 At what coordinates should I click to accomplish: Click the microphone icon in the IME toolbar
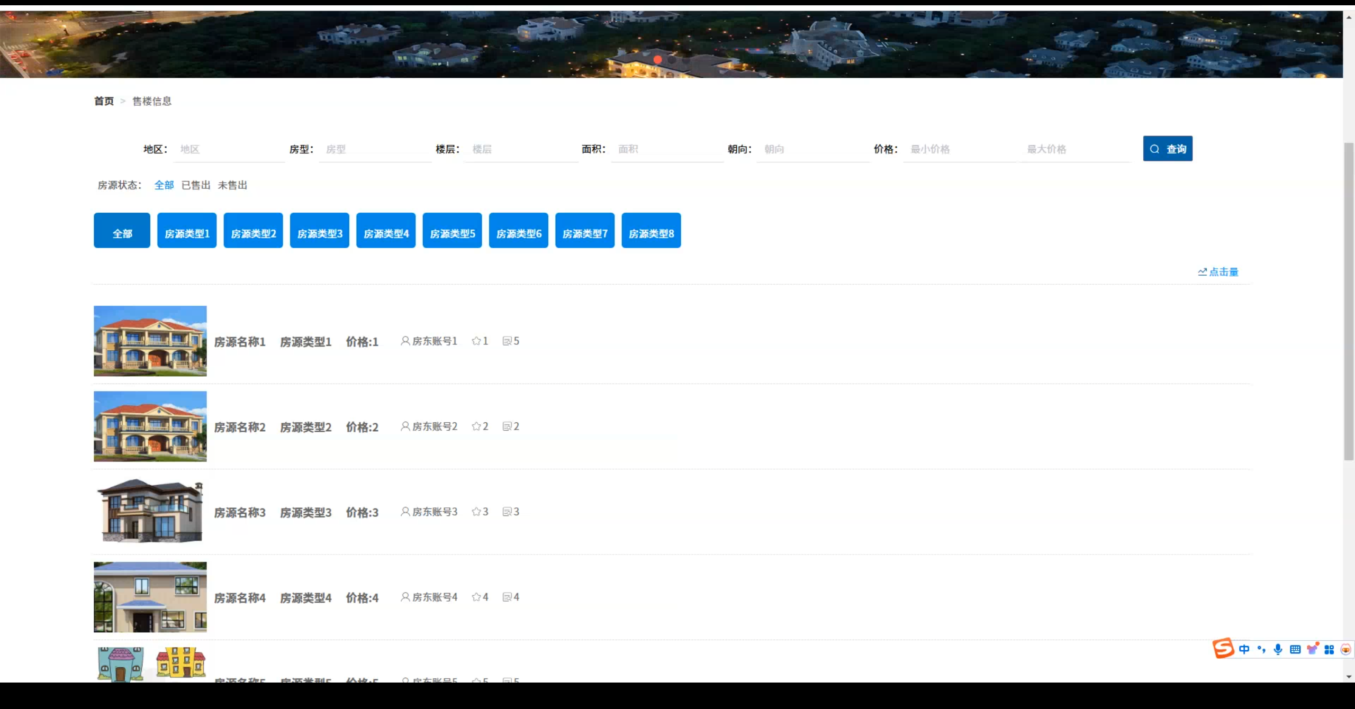tap(1278, 650)
